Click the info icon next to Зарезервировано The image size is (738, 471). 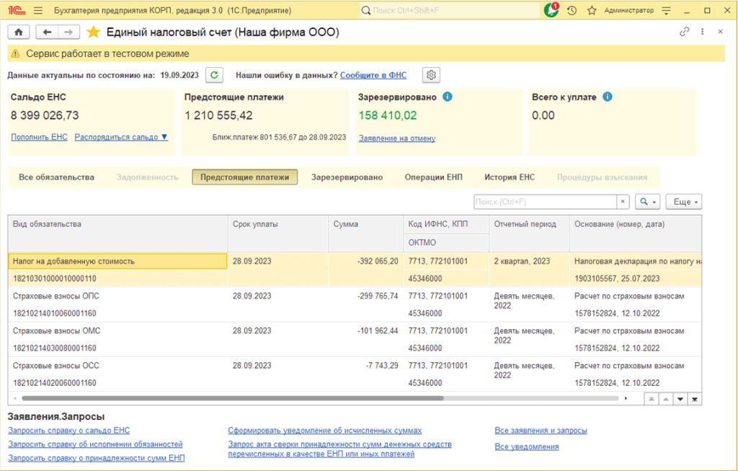pos(447,97)
